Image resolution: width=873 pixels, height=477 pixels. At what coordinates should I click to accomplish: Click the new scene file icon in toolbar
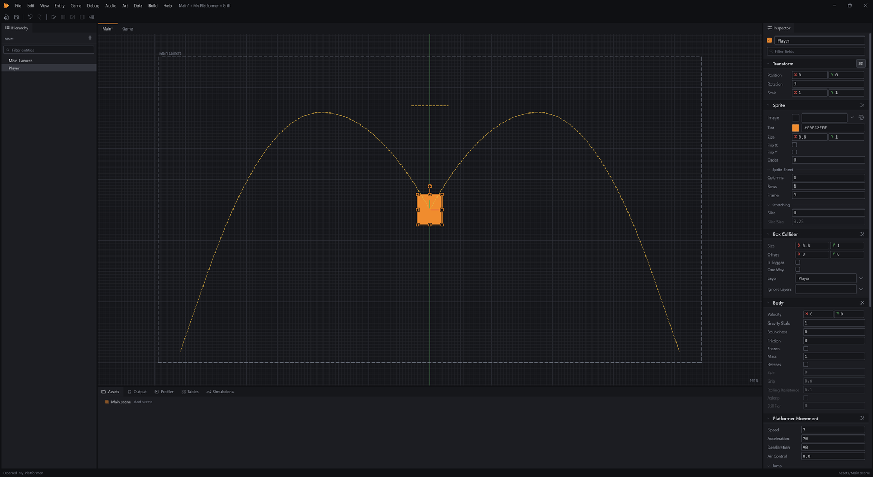tap(7, 17)
